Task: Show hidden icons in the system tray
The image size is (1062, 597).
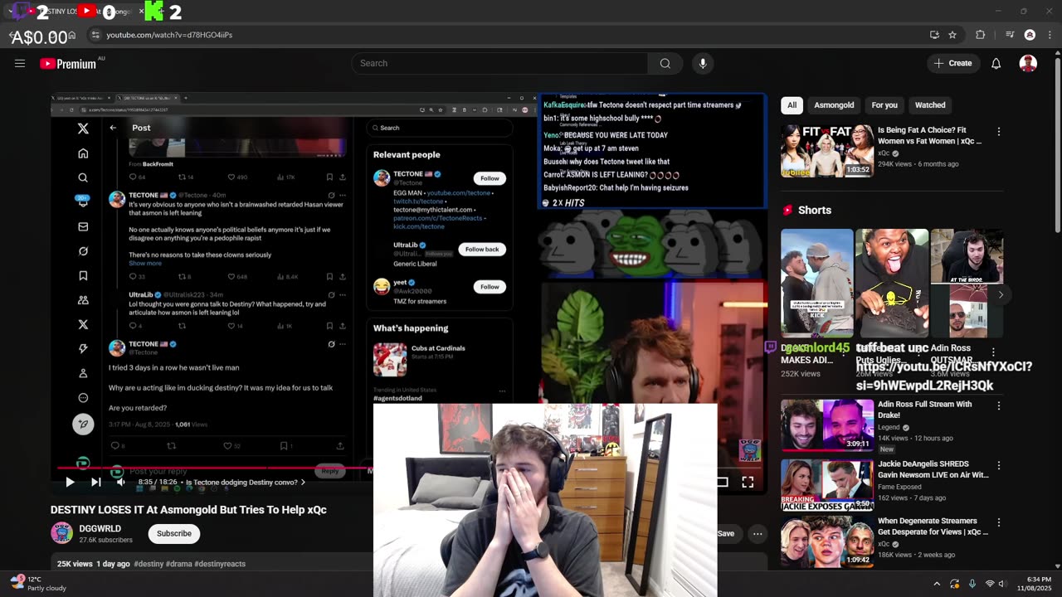Action: coord(937,584)
